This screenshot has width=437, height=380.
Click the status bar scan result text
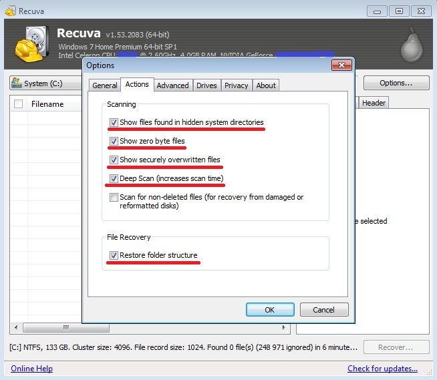pyautogui.click(x=183, y=347)
